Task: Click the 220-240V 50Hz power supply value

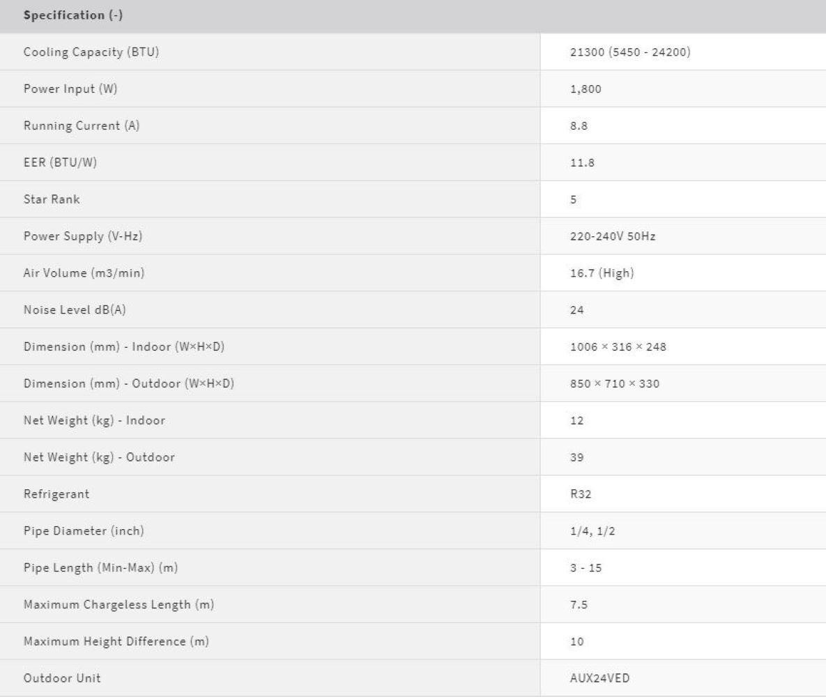Action: point(613,236)
